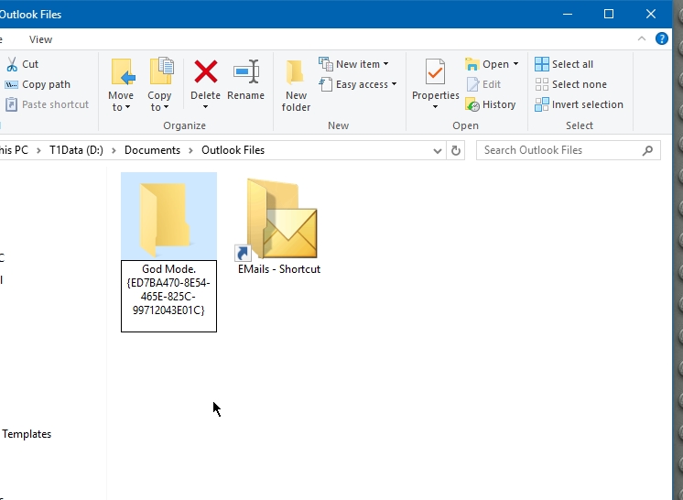Click Documents in the breadcrumb path

pyautogui.click(x=153, y=150)
